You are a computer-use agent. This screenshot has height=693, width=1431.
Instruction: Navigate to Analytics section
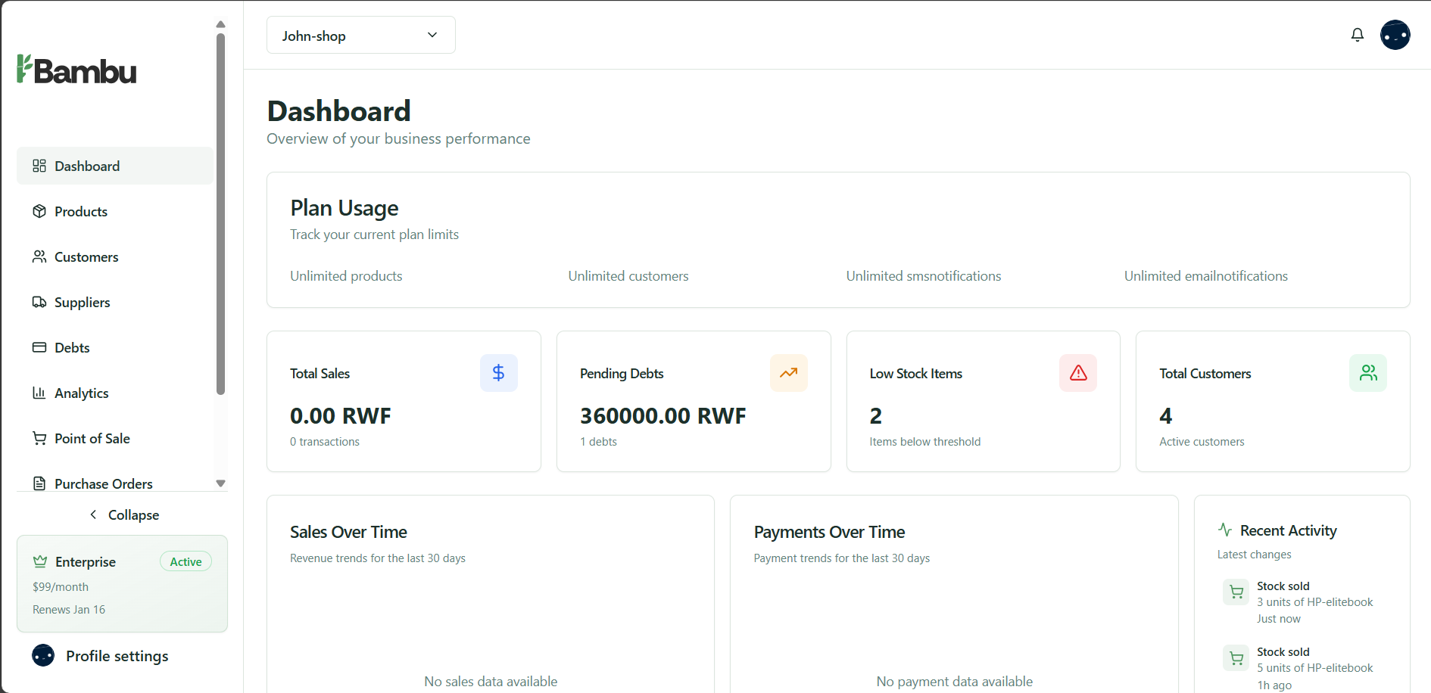(81, 393)
